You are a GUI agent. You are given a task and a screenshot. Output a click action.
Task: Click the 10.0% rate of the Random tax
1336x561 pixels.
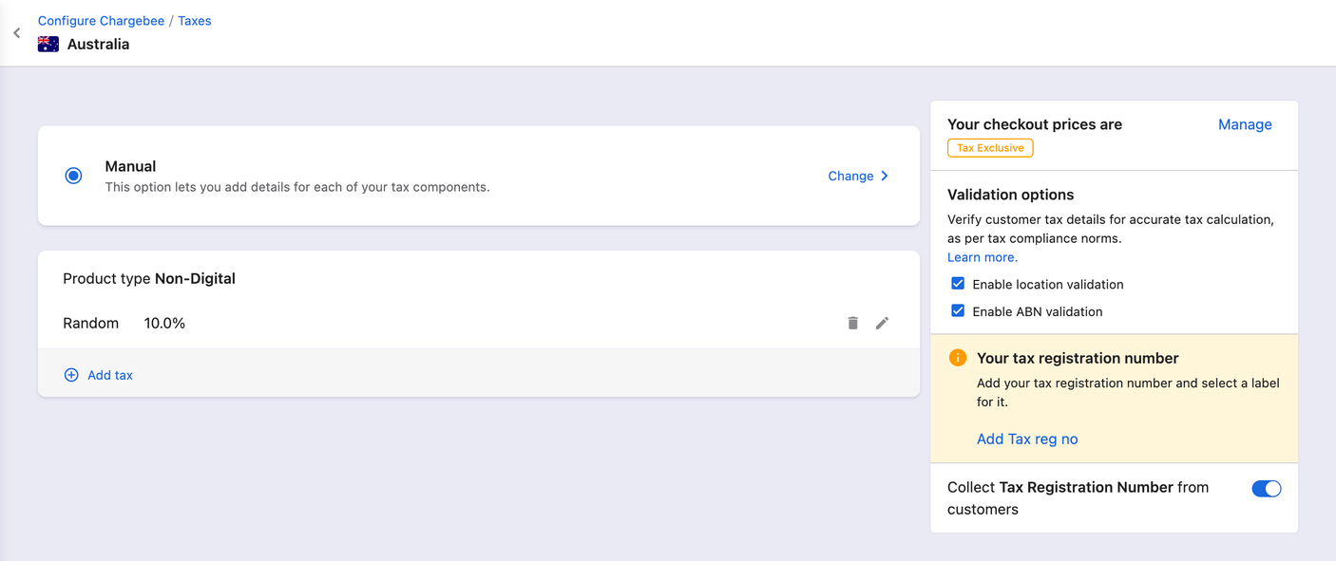(x=164, y=324)
